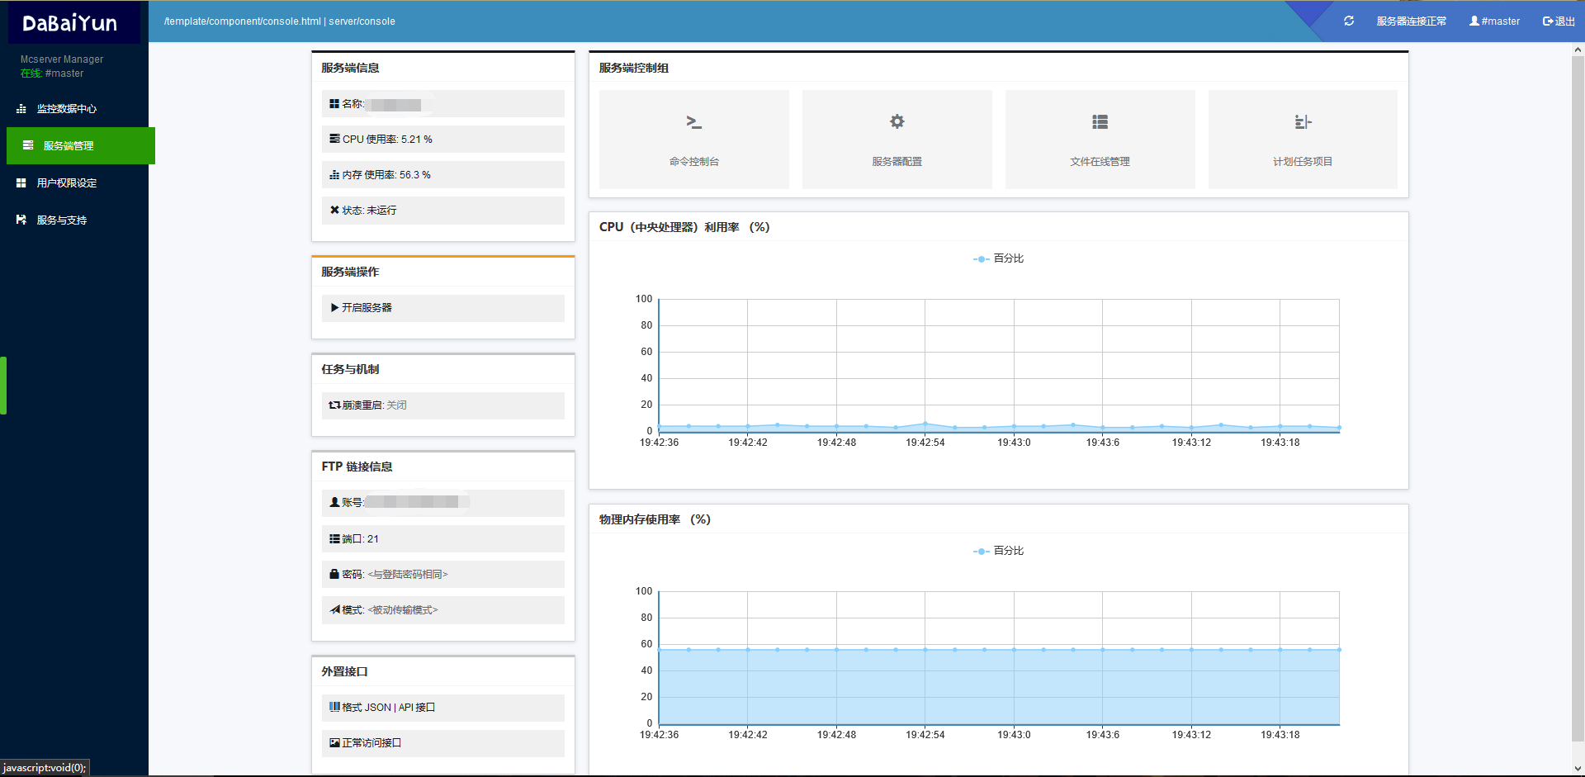Viewport: 1585px width, 777px height.
Task: Click the 用户权限设定 grid icon
Action: (21, 183)
